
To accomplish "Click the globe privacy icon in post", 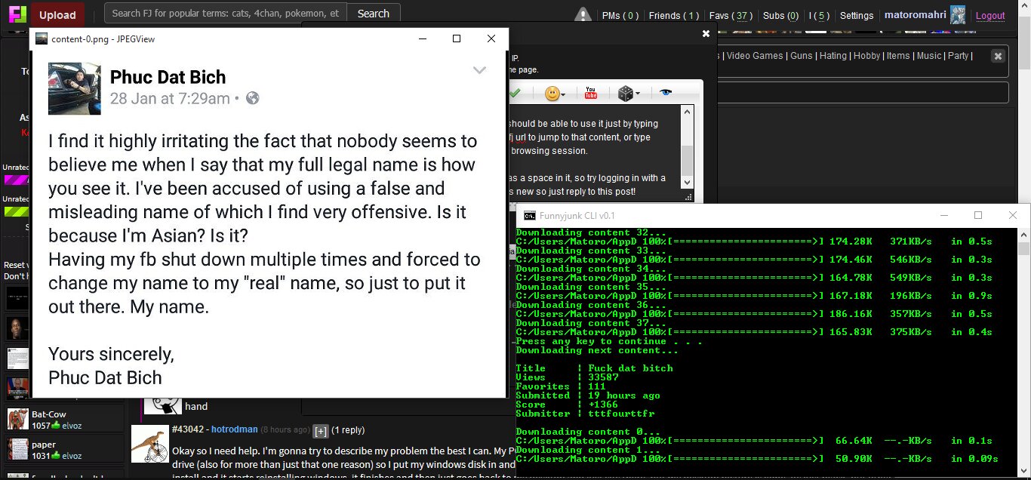I will pos(253,98).
